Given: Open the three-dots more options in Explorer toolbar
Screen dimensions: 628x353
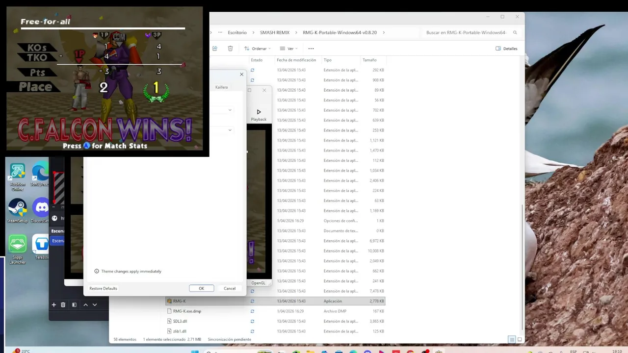Looking at the screenshot, I should click(311, 49).
